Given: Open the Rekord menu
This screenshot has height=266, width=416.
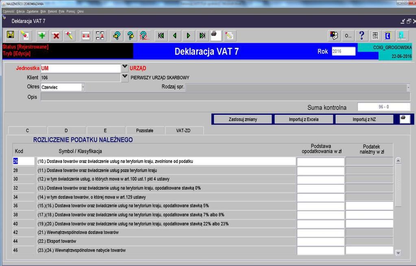Looking at the screenshot, I should tap(52, 11).
